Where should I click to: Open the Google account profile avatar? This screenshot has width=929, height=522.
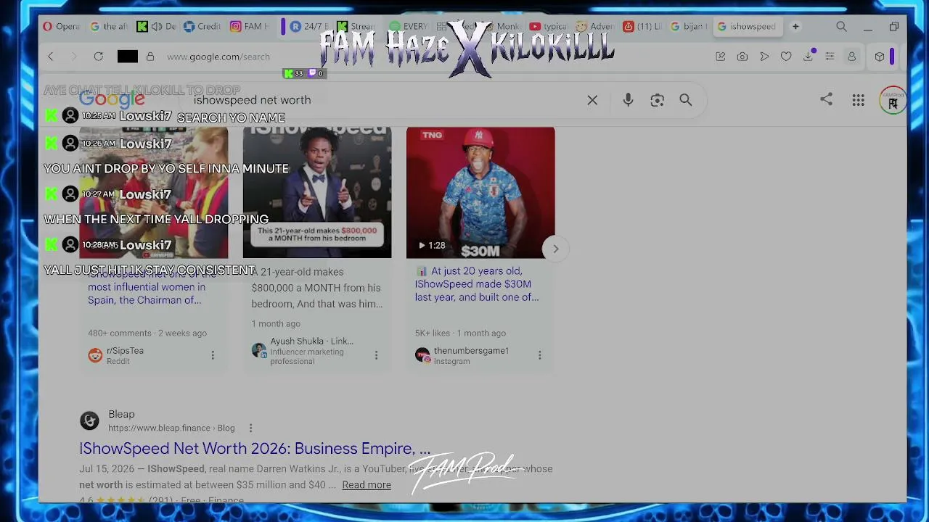[x=893, y=101]
